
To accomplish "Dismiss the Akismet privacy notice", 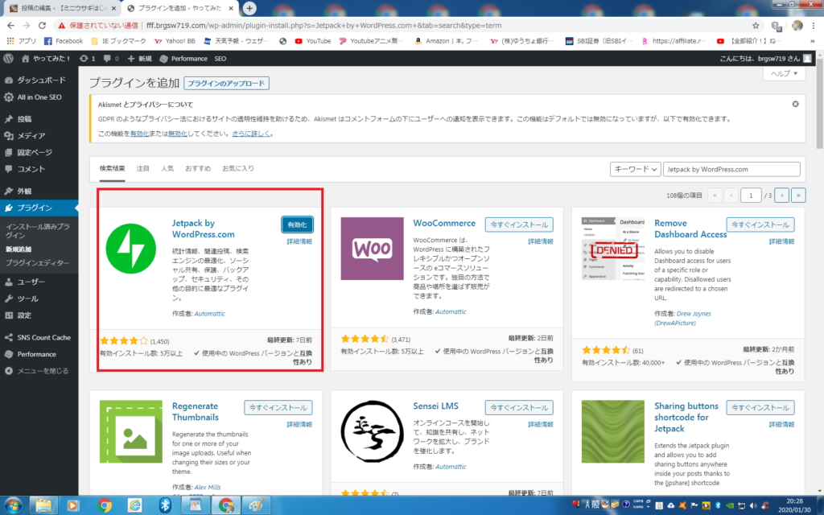I will 795,104.
